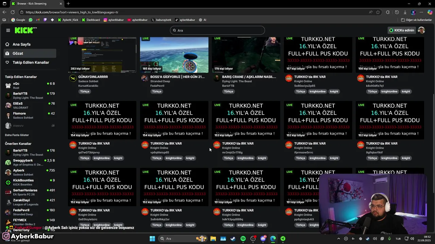Viewport: 435px width, 244px height.
Task: Click the Kick search box Ara
Action: click(217, 30)
